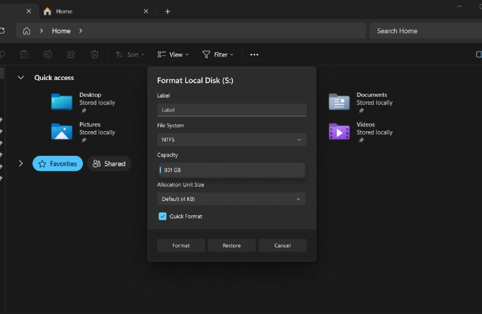Screen dimensions: 482x314
Task: Click the Label input field
Action: tap(231, 110)
